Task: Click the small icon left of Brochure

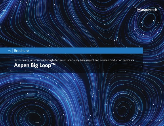Action: point(10,51)
